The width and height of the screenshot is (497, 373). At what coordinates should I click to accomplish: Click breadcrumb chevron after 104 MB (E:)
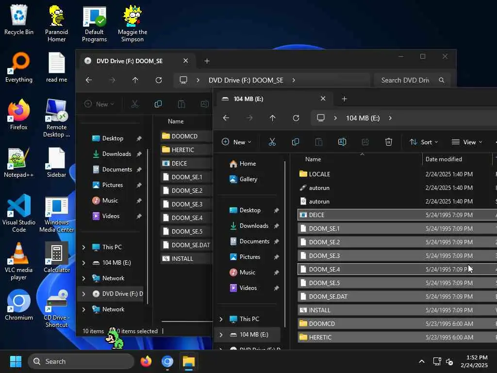coord(390,118)
